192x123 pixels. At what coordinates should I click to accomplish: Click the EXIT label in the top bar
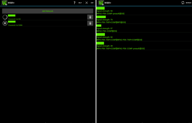(92, 3)
